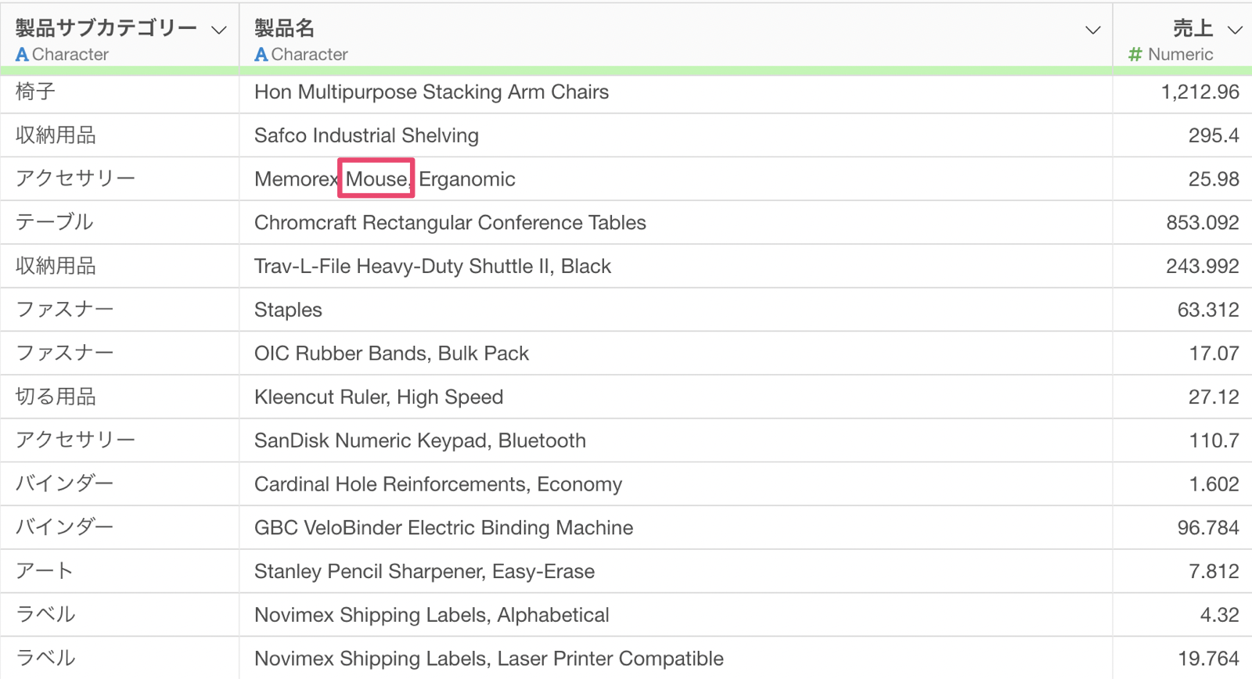This screenshot has width=1252, height=679.
Task: Select the Safco Industrial Shelving cell
Action: [366, 136]
